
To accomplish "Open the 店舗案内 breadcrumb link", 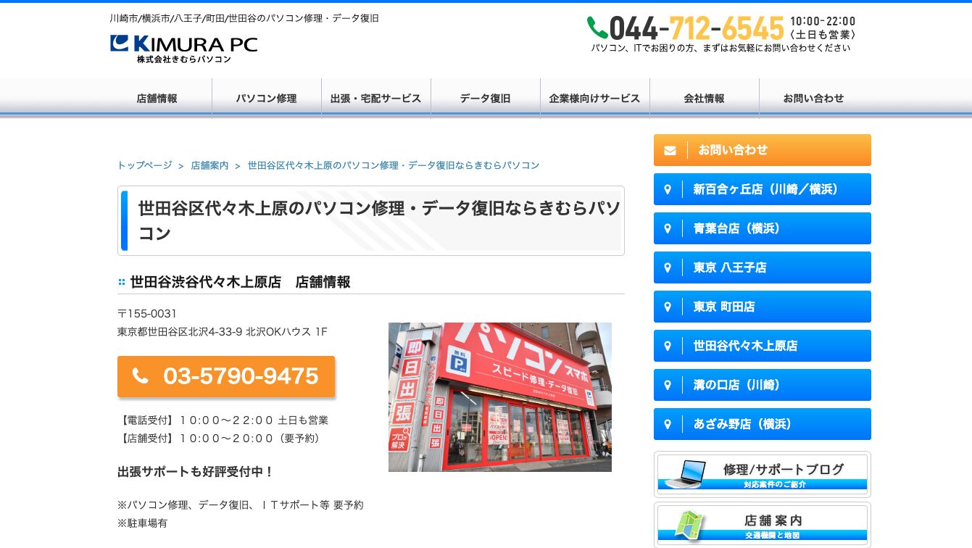I will (x=209, y=165).
